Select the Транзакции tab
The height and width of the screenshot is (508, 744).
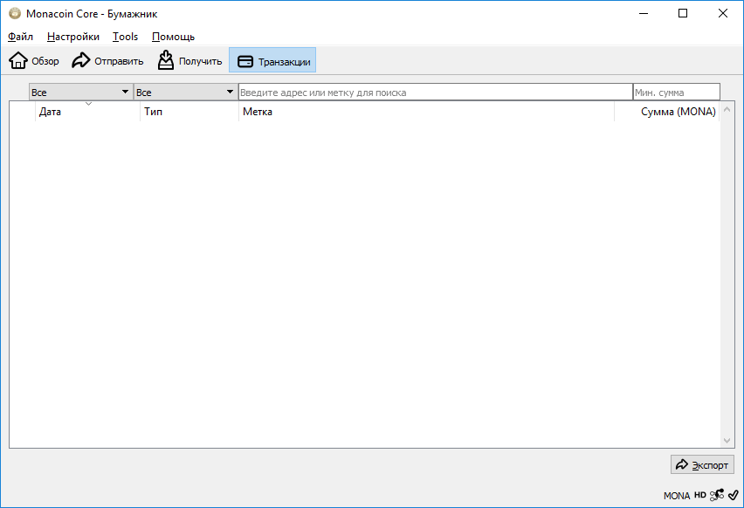(x=272, y=61)
